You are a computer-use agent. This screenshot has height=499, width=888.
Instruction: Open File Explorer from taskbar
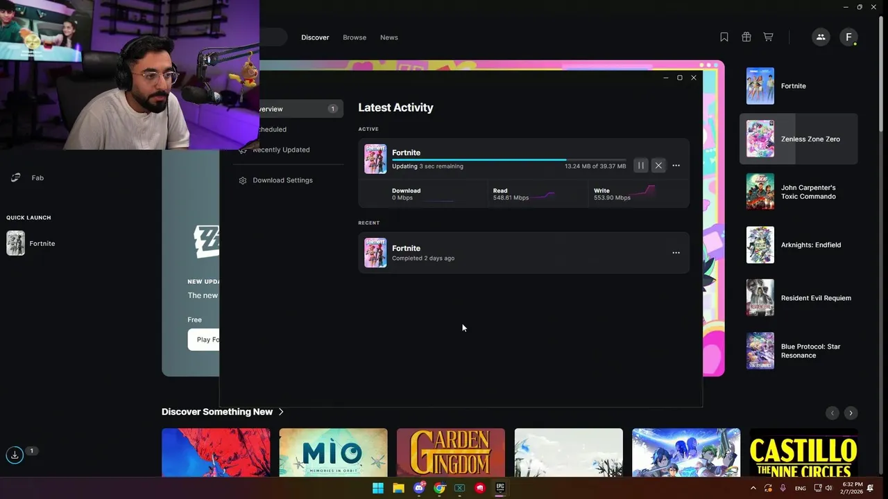click(x=398, y=488)
